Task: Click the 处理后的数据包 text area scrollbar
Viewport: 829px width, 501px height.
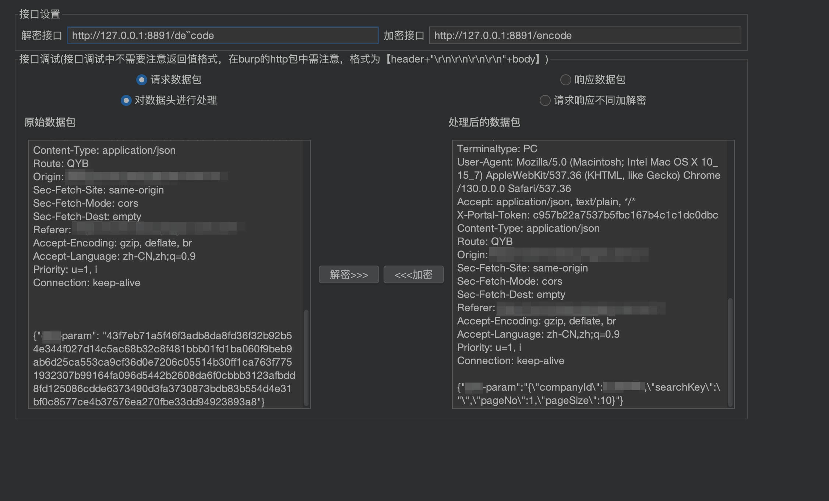Action: (730, 352)
